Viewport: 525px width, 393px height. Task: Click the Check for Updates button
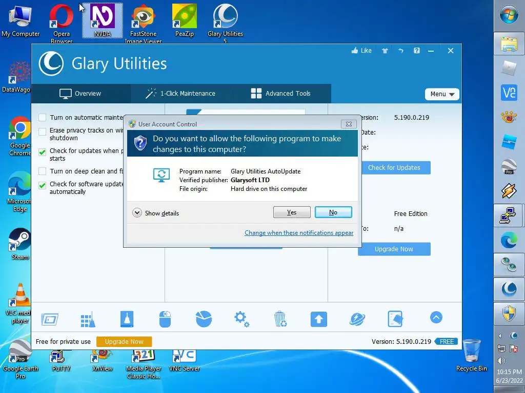point(394,167)
